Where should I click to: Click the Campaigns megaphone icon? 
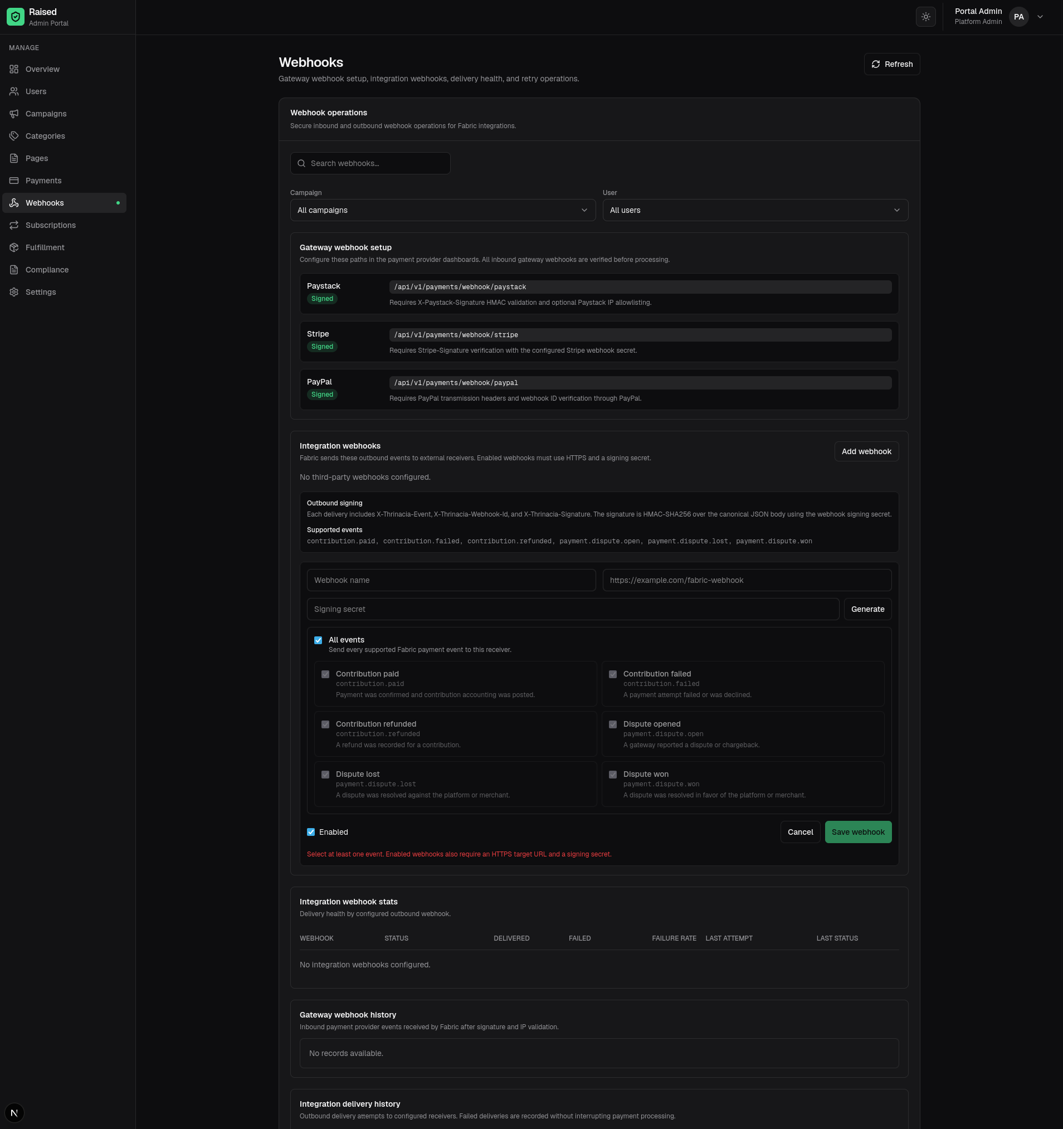pos(14,114)
